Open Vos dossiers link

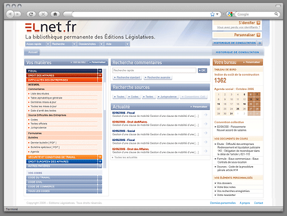pyautogui.click(x=224, y=183)
